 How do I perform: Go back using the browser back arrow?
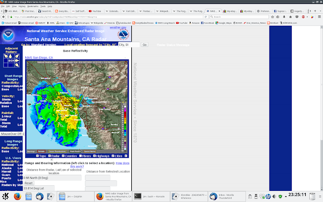click(4, 17)
